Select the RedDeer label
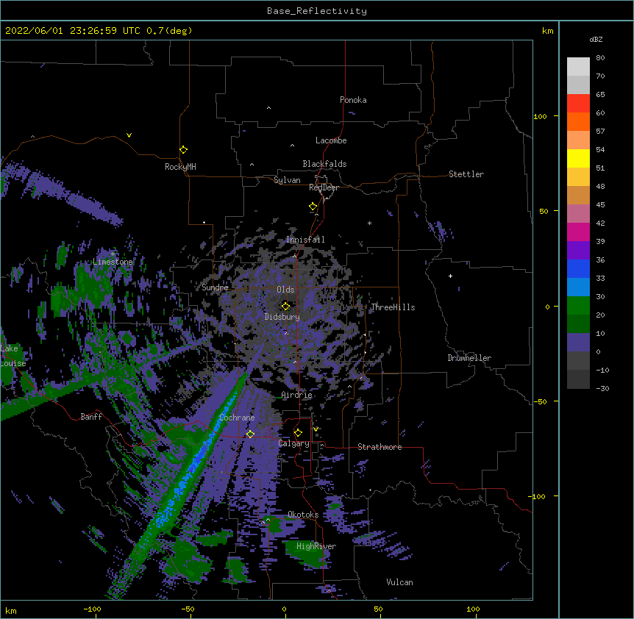The image size is (634, 619). click(x=324, y=187)
